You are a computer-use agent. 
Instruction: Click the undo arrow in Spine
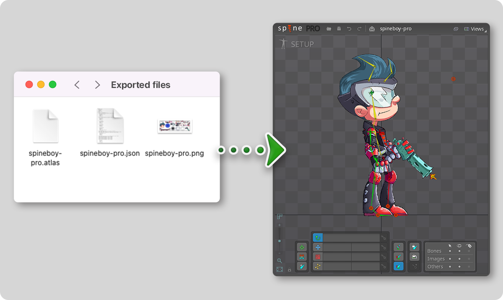349,29
